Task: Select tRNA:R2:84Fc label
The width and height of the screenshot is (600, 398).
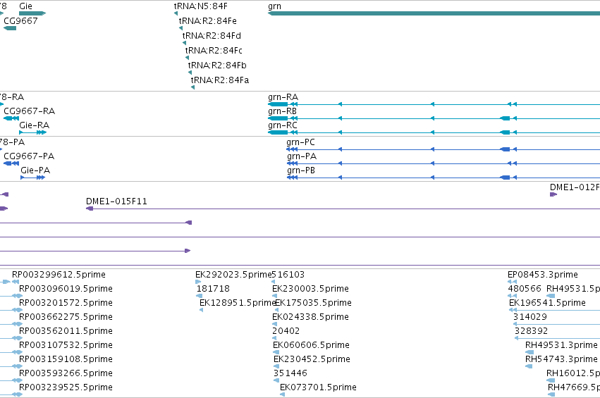Action: coord(214,51)
